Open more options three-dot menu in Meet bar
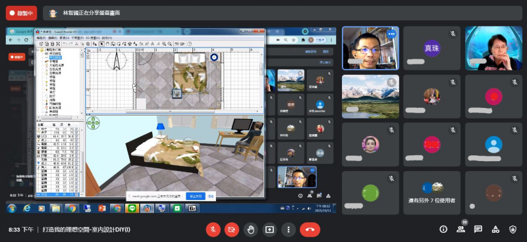The height and width of the screenshot is (242, 527). [x=289, y=230]
